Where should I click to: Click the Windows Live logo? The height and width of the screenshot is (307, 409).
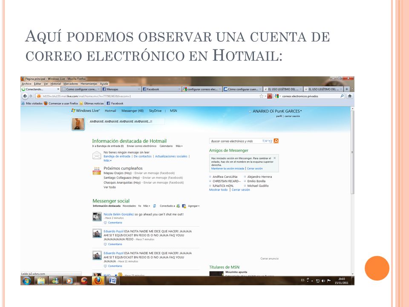click(x=86, y=111)
